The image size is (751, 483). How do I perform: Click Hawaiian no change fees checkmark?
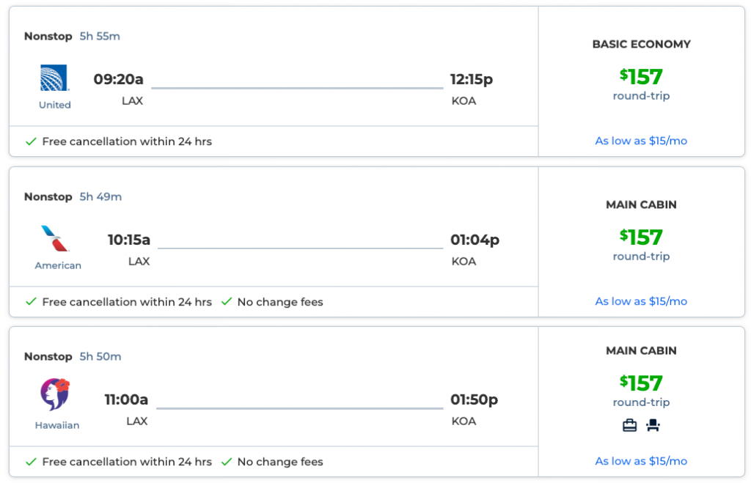click(227, 462)
